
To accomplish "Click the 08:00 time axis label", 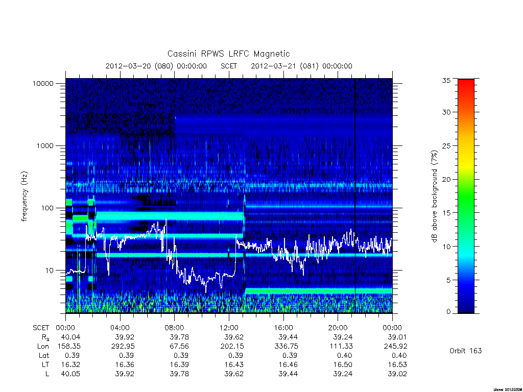I will 175,328.
